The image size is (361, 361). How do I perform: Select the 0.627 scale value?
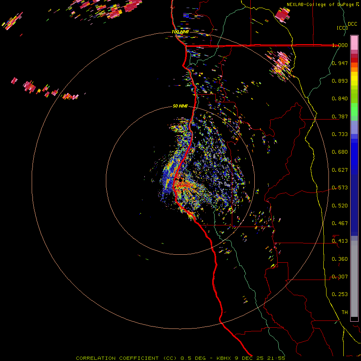[340, 170]
